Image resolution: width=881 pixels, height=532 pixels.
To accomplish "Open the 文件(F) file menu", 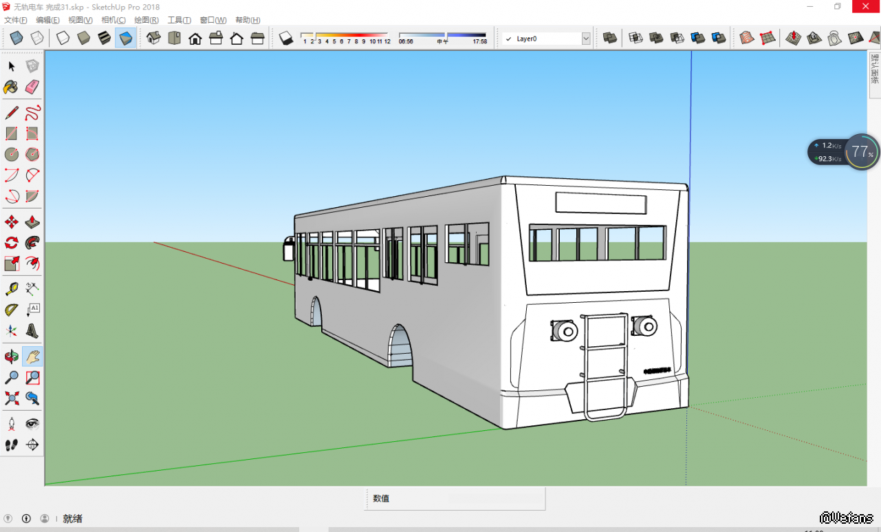I will 16,20.
